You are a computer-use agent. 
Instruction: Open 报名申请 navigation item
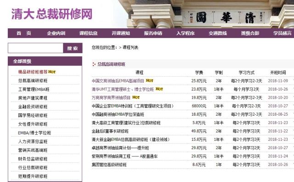[153, 33]
